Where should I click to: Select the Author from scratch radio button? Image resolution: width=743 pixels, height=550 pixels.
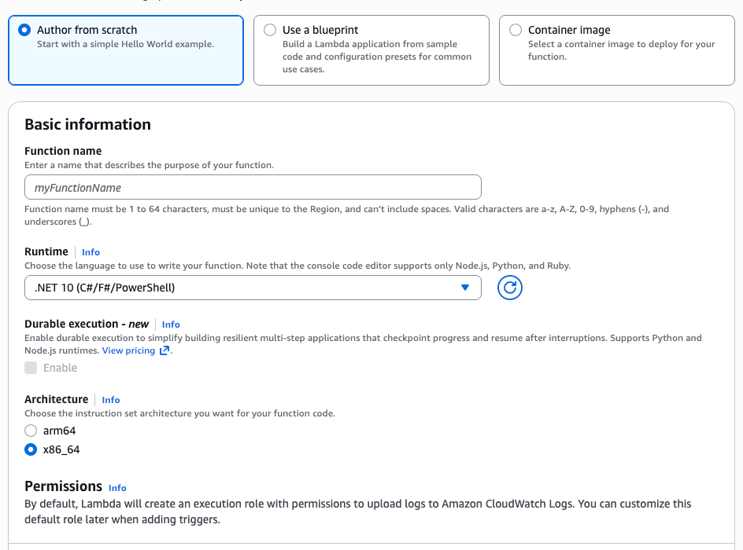coord(24,30)
